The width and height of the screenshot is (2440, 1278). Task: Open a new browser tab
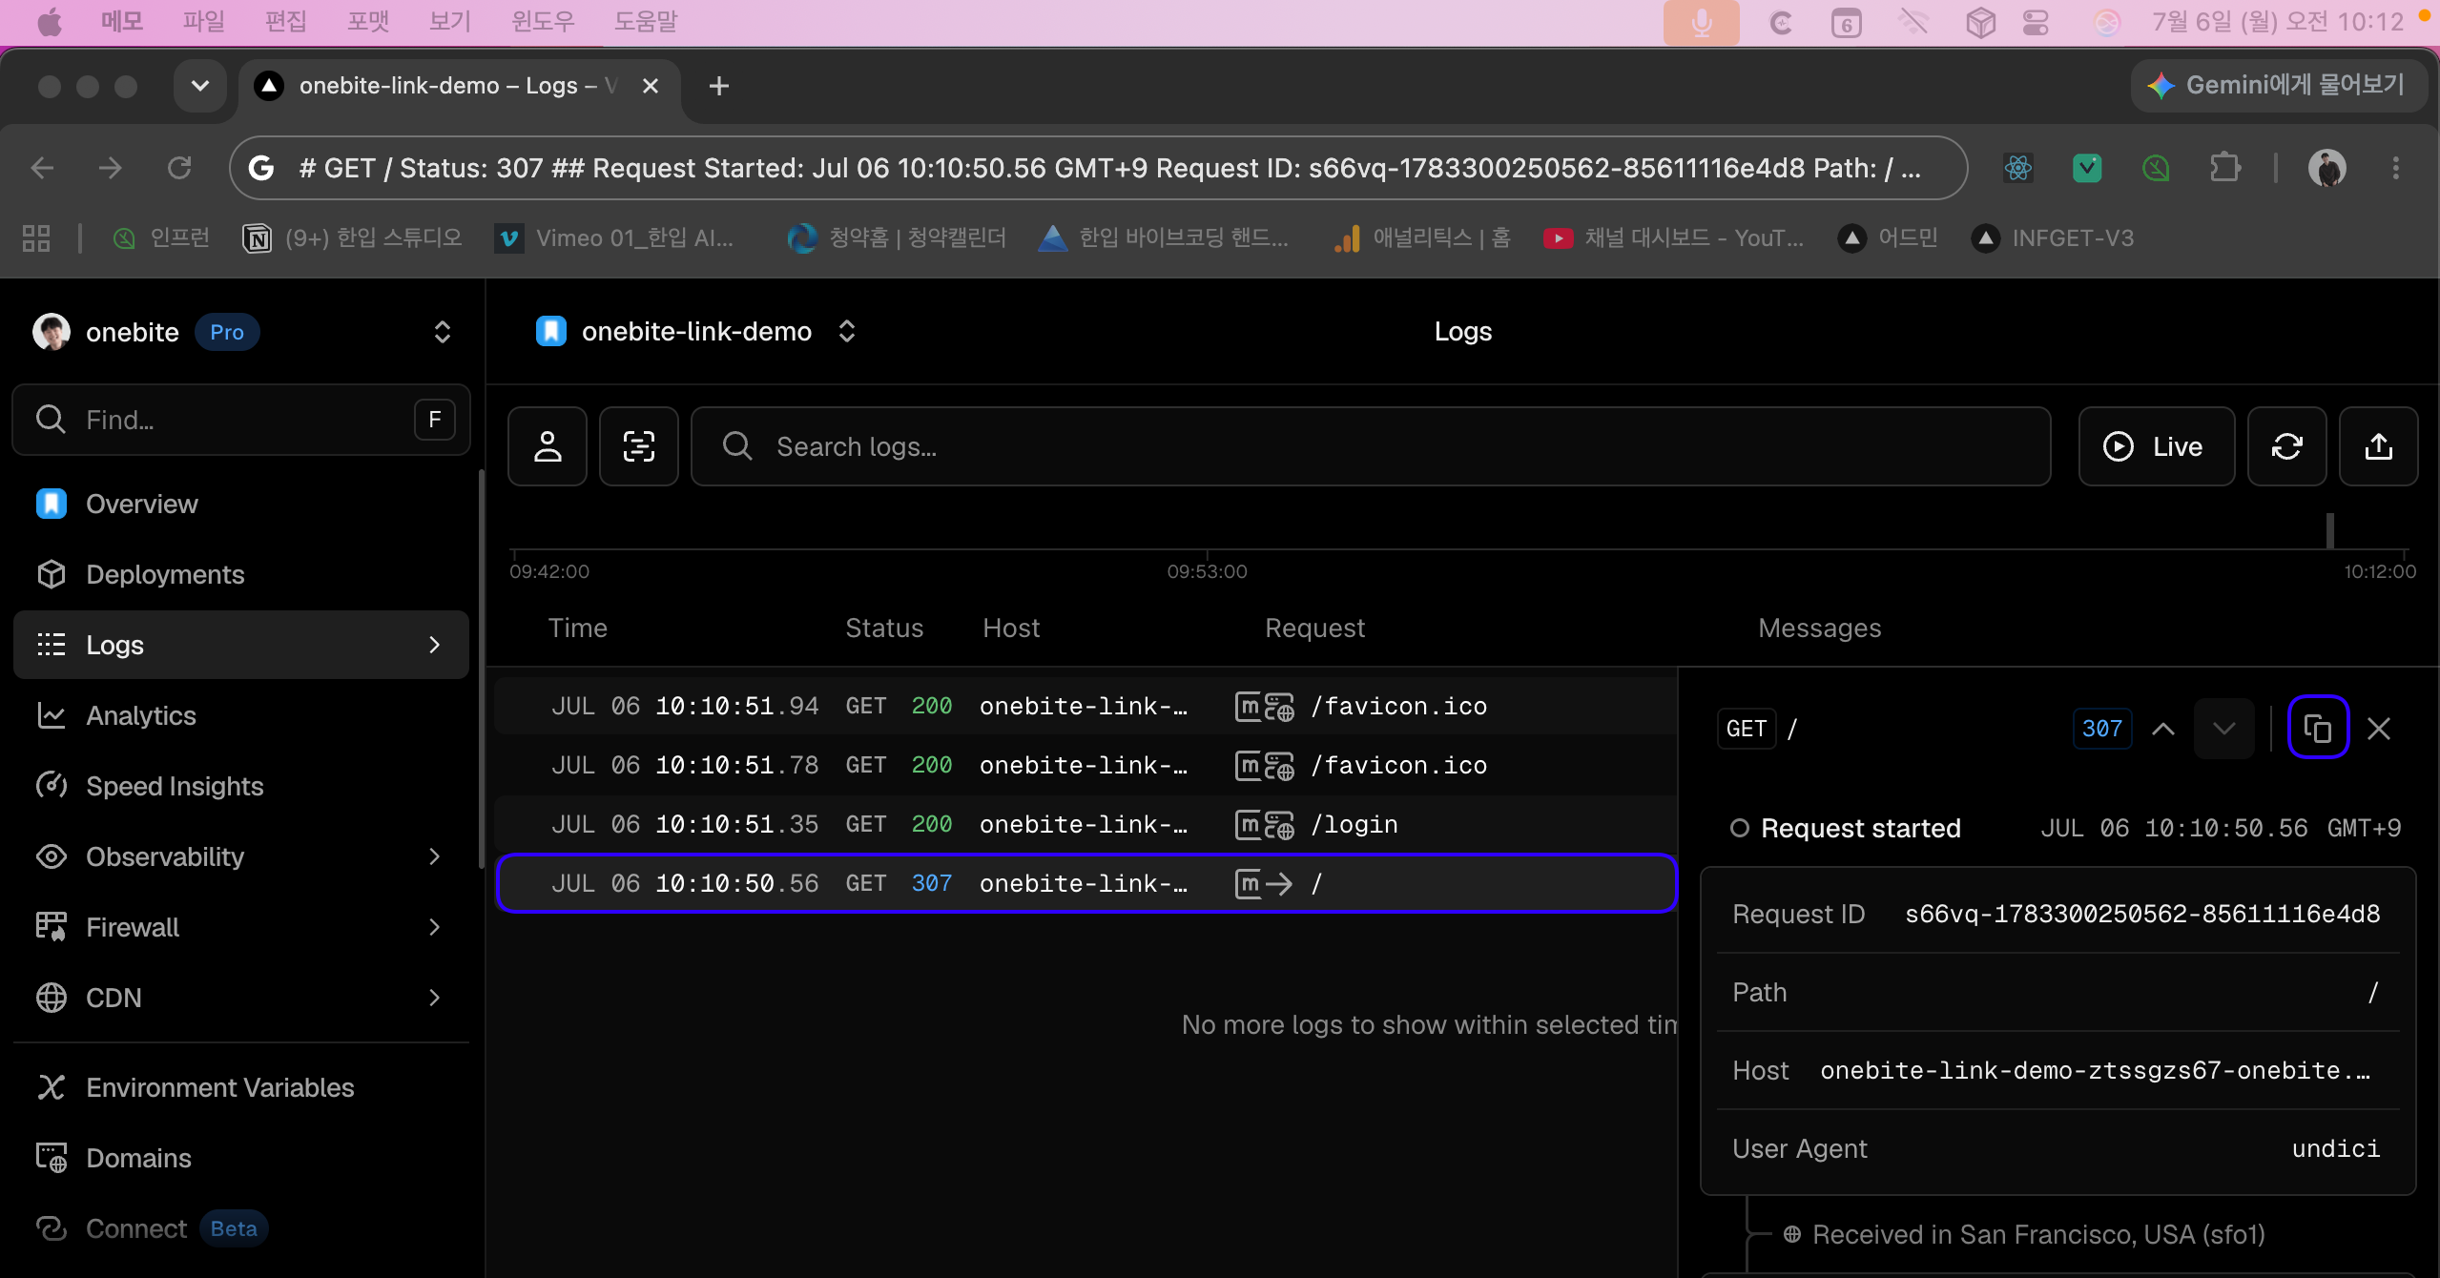point(719,86)
